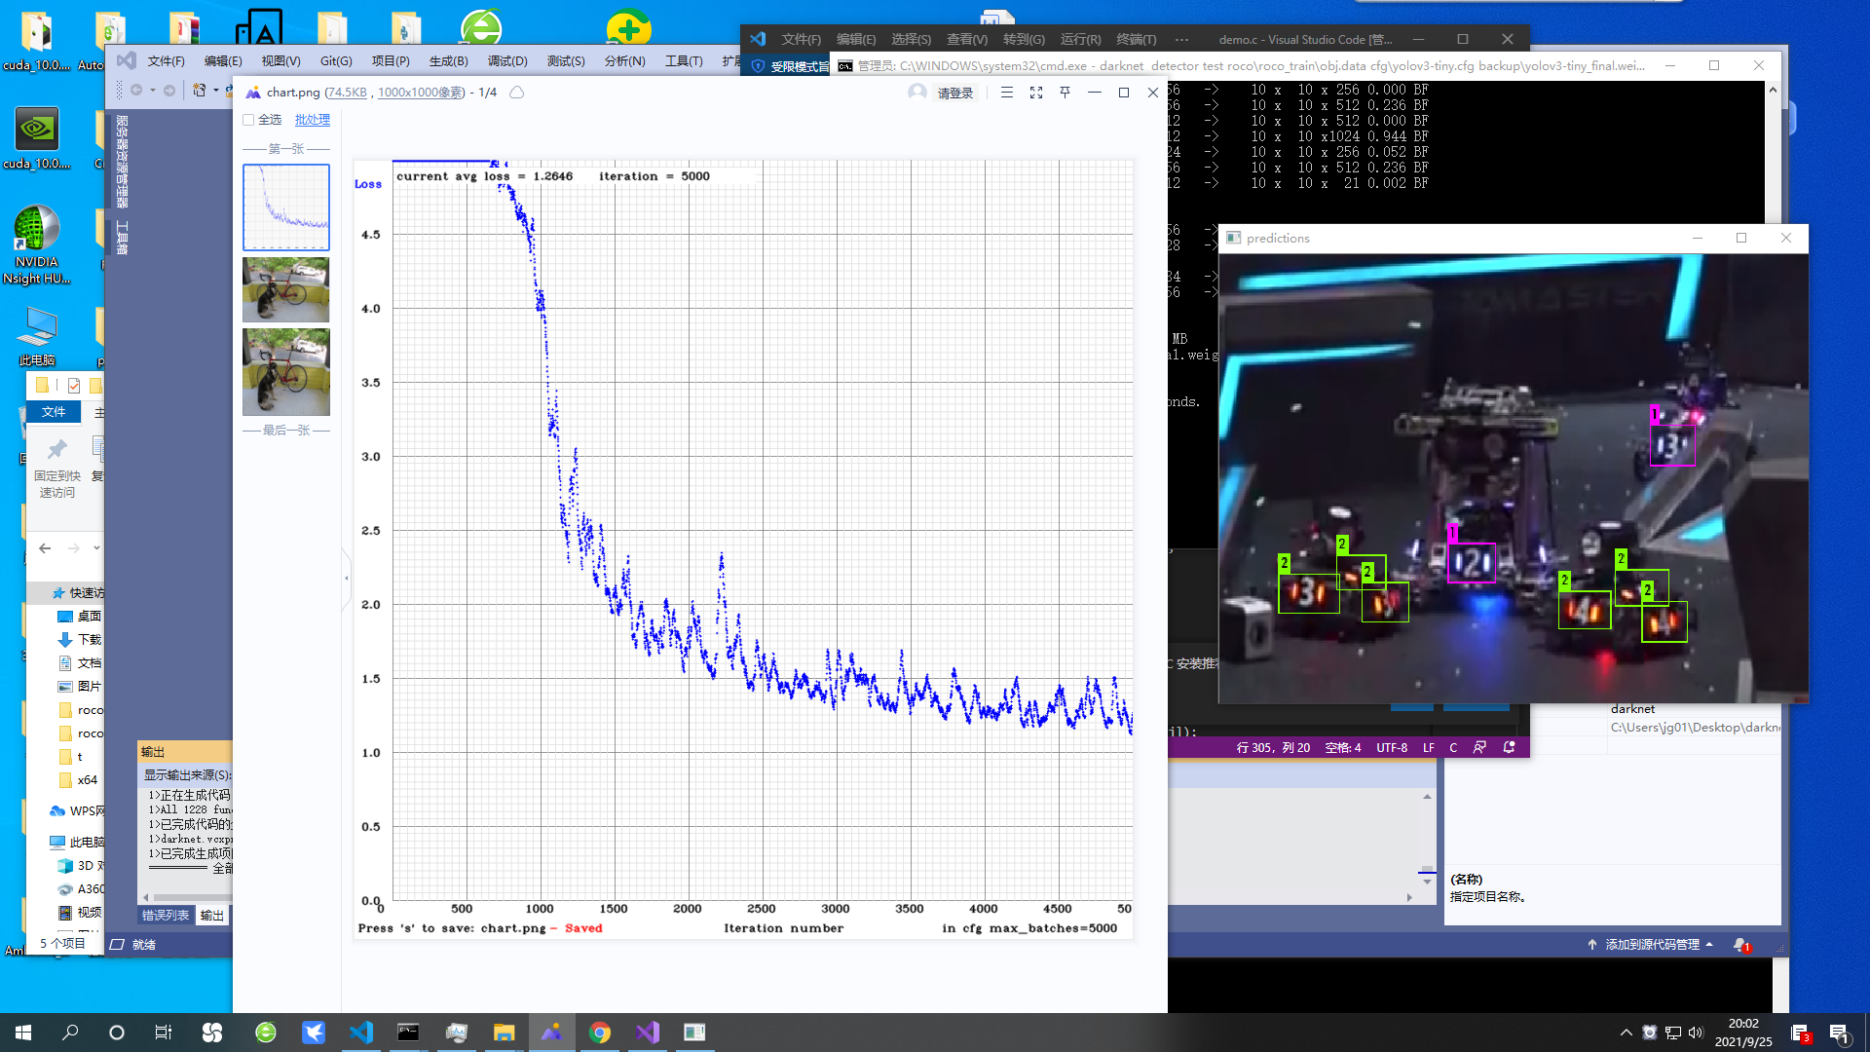The height and width of the screenshot is (1052, 1870).
Task: Open command prompt from taskbar
Action: coord(409,1033)
